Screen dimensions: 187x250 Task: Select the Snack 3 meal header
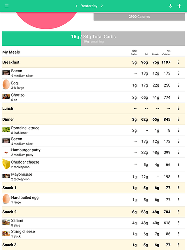[x=93, y=245]
